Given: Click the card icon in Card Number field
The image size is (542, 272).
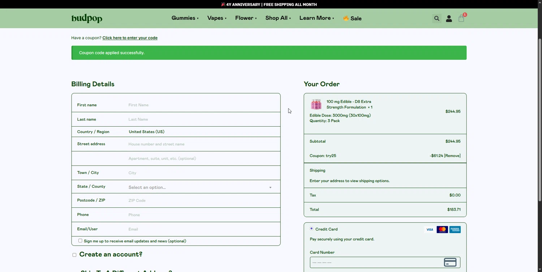Looking at the screenshot, I should (450, 262).
